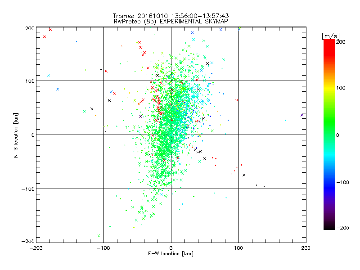The height and width of the screenshot is (270, 360).
Task: Click the x-axis tick label "0"
Action: click(x=171, y=248)
